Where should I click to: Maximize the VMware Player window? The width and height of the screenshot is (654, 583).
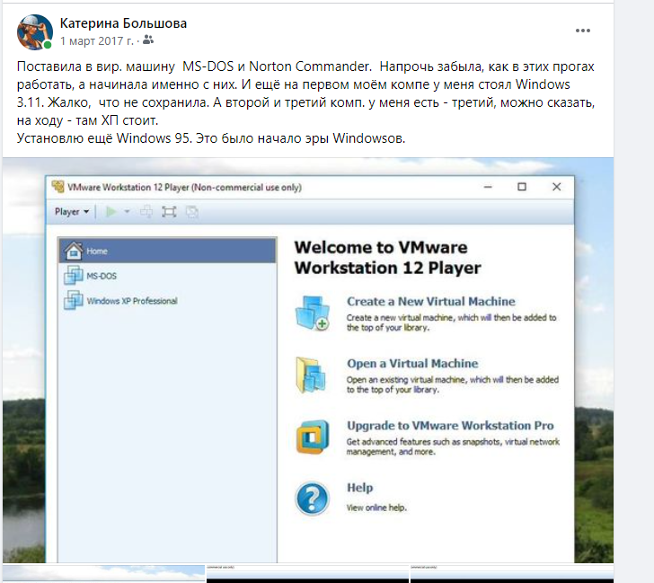(x=522, y=187)
